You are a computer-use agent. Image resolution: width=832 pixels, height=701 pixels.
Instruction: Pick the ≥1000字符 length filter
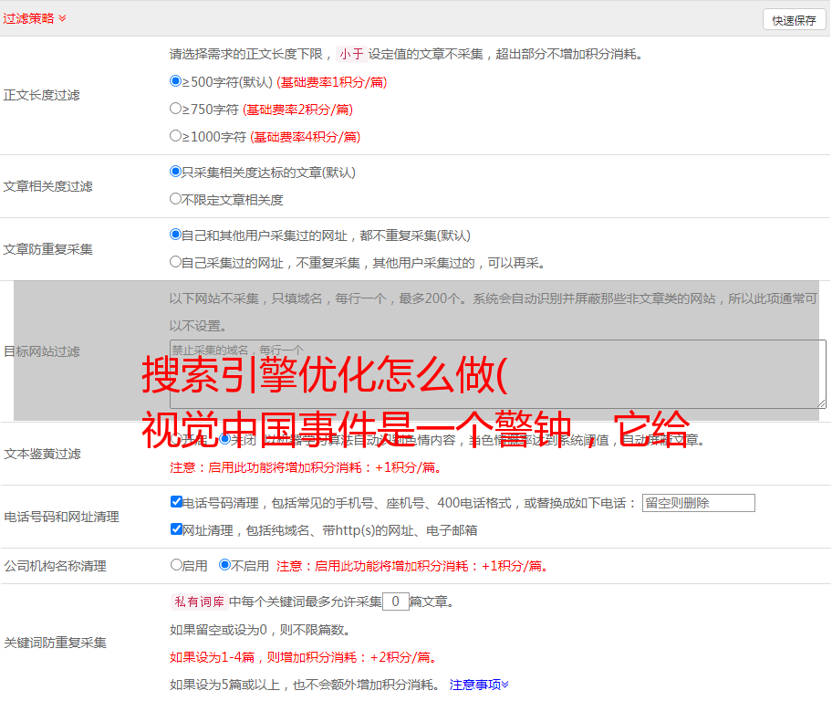176,136
